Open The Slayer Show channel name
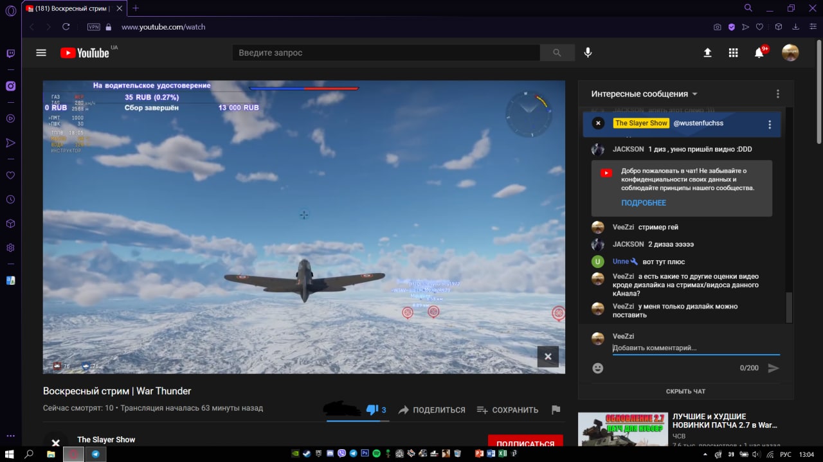The width and height of the screenshot is (823, 462). 106,440
